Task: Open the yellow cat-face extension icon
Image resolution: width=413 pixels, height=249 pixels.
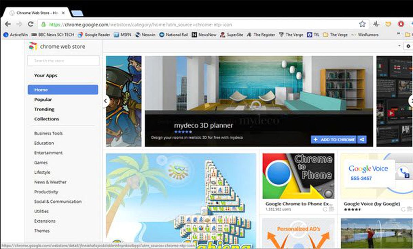Action: tap(388, 24)
